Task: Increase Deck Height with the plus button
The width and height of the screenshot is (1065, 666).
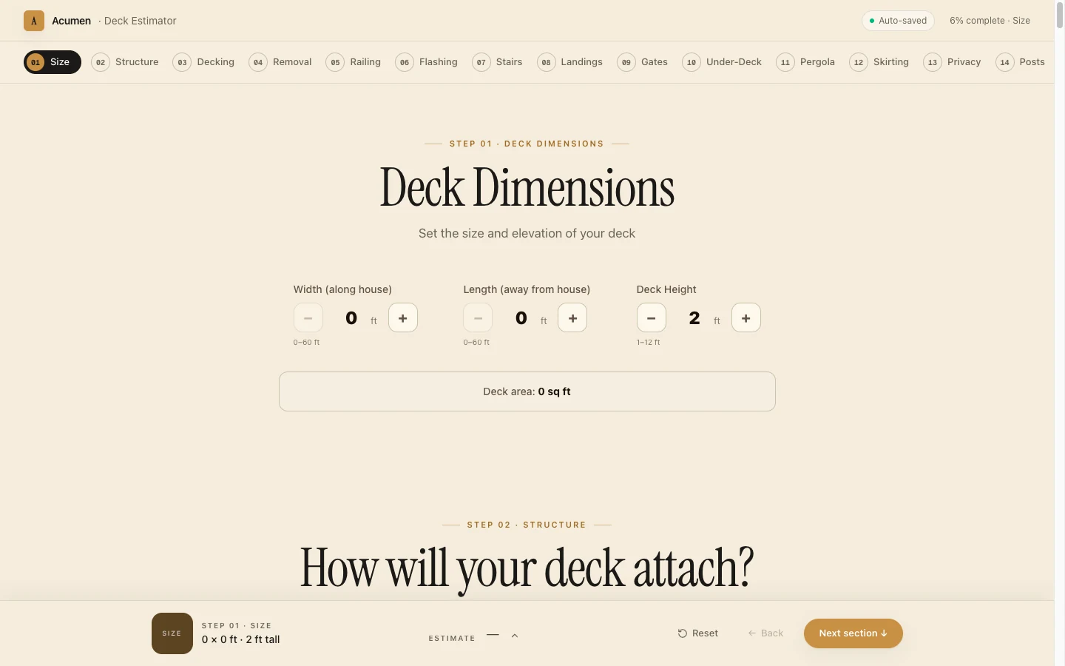Action: tap(746, 318)
